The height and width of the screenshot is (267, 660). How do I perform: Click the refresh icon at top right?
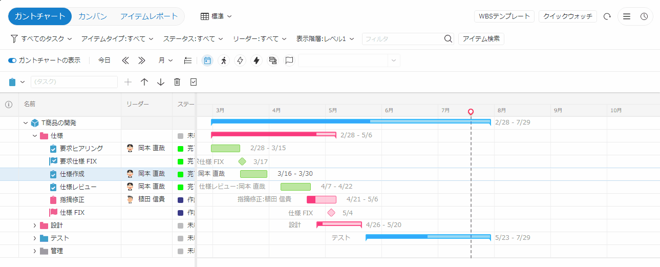607,16
